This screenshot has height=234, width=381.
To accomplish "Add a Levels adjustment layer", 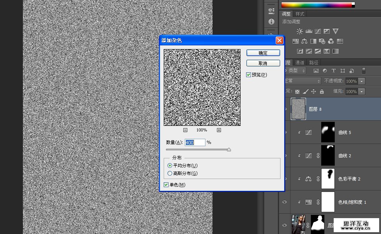I will pos(309,31).
